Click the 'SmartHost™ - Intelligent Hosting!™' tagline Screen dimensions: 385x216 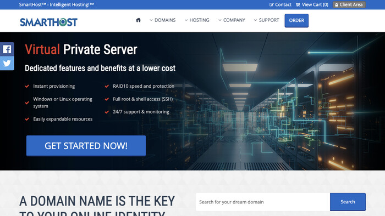tap(57, 4)
